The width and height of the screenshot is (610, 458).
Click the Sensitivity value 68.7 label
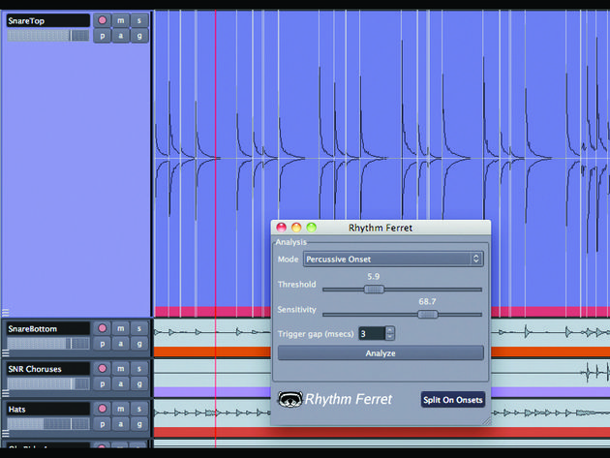(427, 301)
